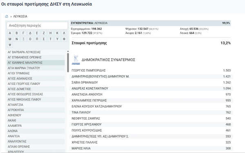Screen dimensions: 245x153
Task: Filter areas by letter Σ
Action: (44, 39)
